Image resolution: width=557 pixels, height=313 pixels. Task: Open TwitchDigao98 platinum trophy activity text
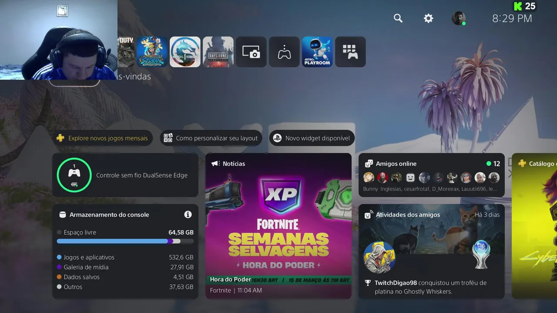(x=431, y=287)
